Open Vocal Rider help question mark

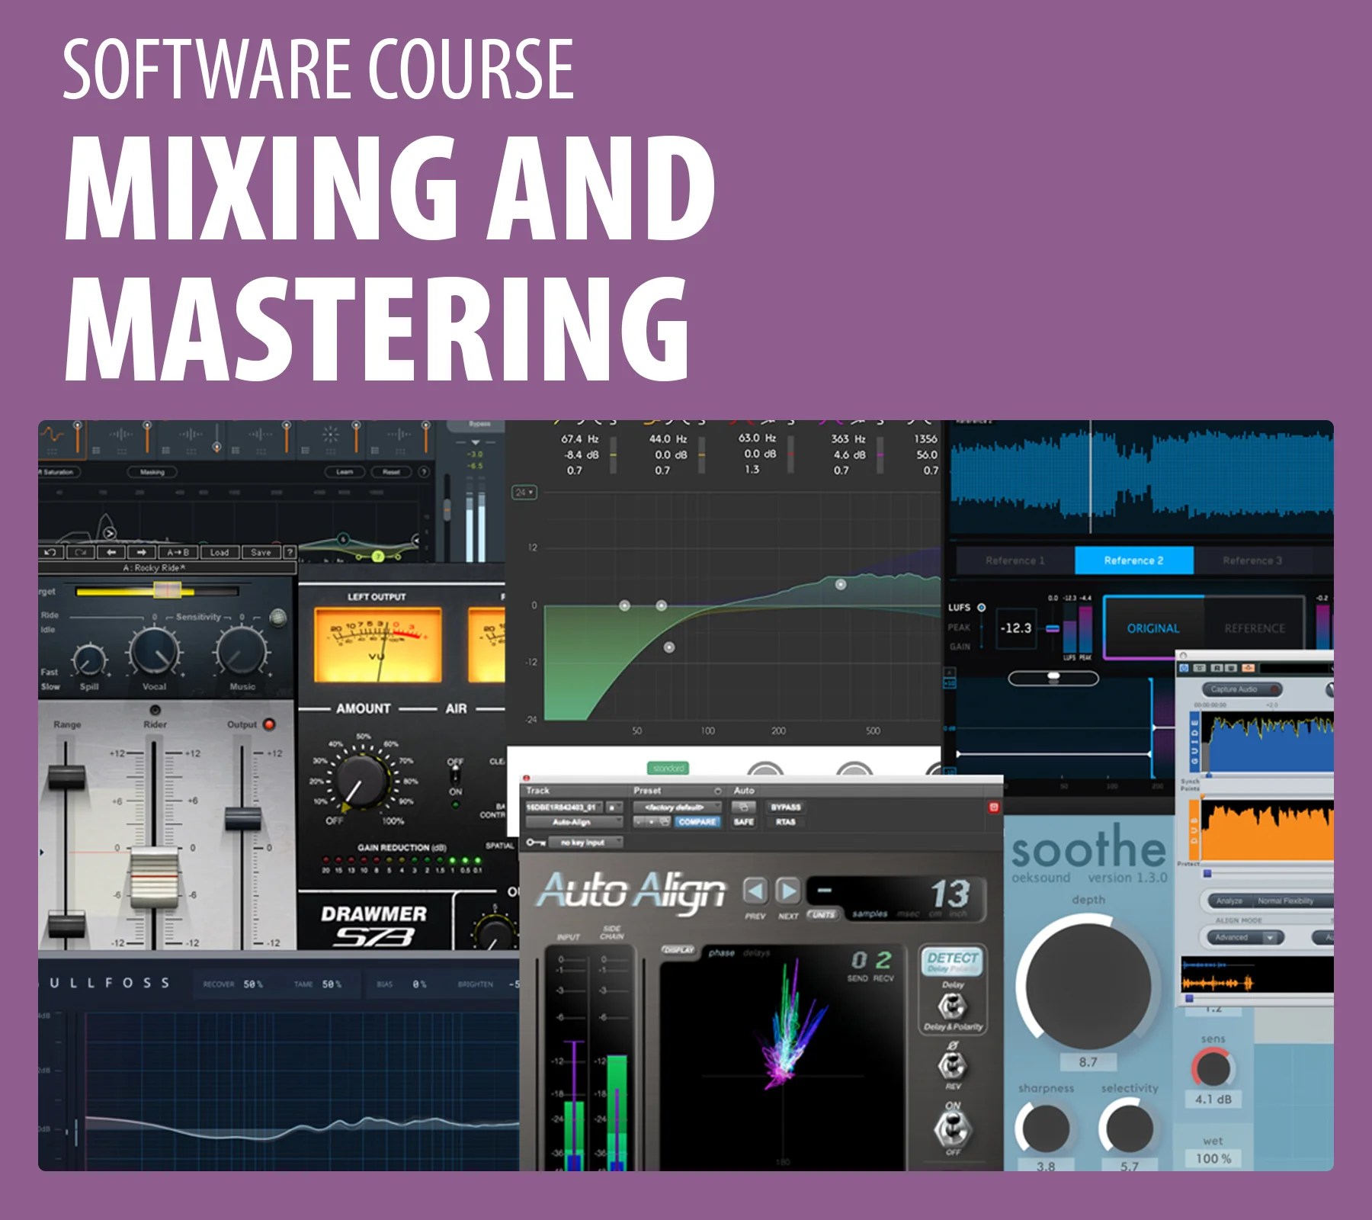pyautogui.click(x=290, y=551)
